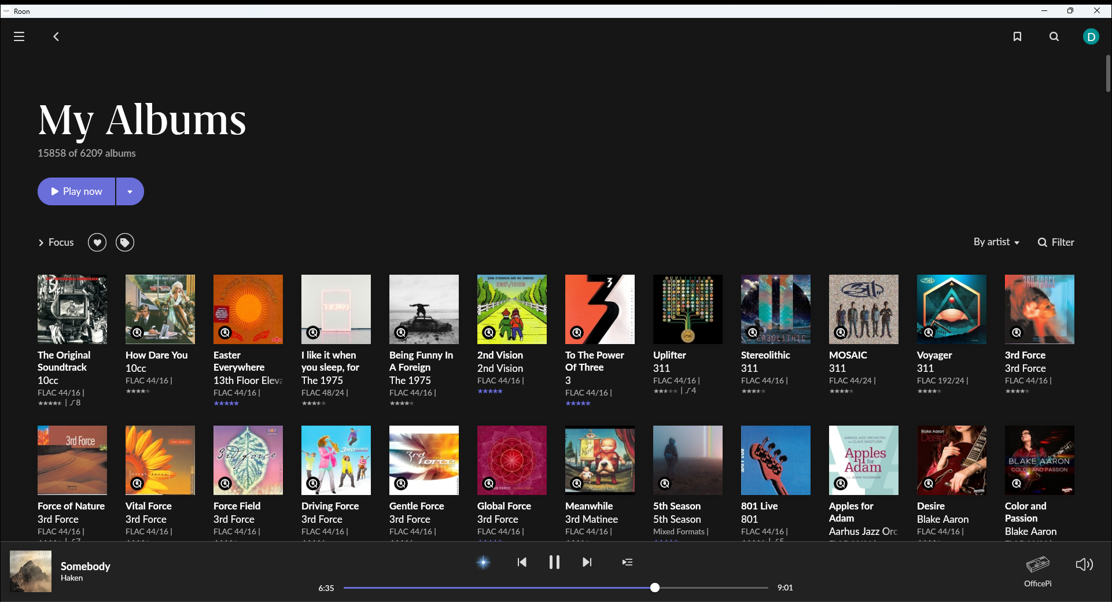Click Qobuz badge on To The Power Of Three
The height and width of the screenshot is (602, 1112).
(577, 333)
